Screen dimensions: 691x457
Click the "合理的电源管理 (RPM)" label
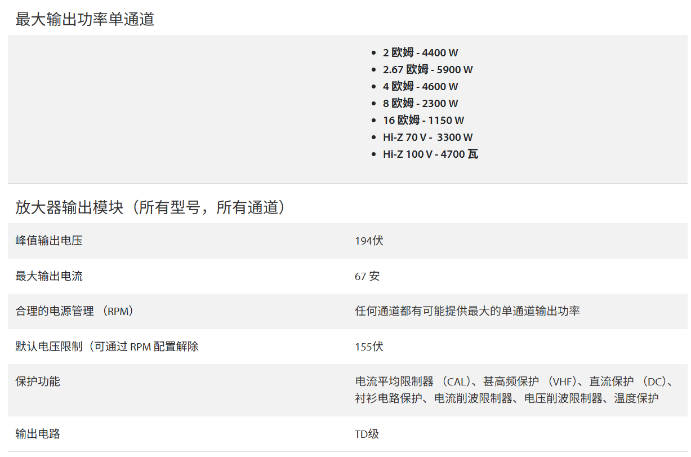75,311
